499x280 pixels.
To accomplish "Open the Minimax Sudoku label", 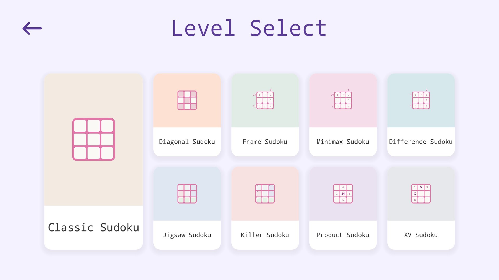I will [343, 142].
